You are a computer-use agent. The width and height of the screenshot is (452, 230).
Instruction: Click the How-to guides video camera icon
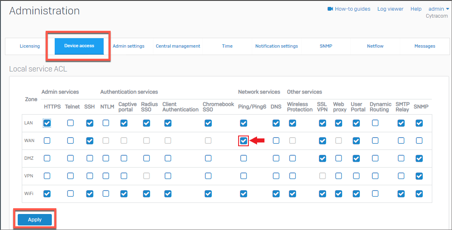(x=330, y=9)
